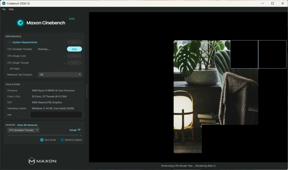Click the 'AMD Radeon(TM) Graphics' text
Image resolution: width=288 pixels, height=170 pixels.
(x=47, y=103)
